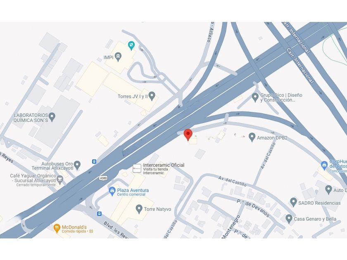The height and width of the screenshot is (260, 347).
Task: Select the Torre Natyvo location pin
Action: pyautogui.click(x=139, y=209)
